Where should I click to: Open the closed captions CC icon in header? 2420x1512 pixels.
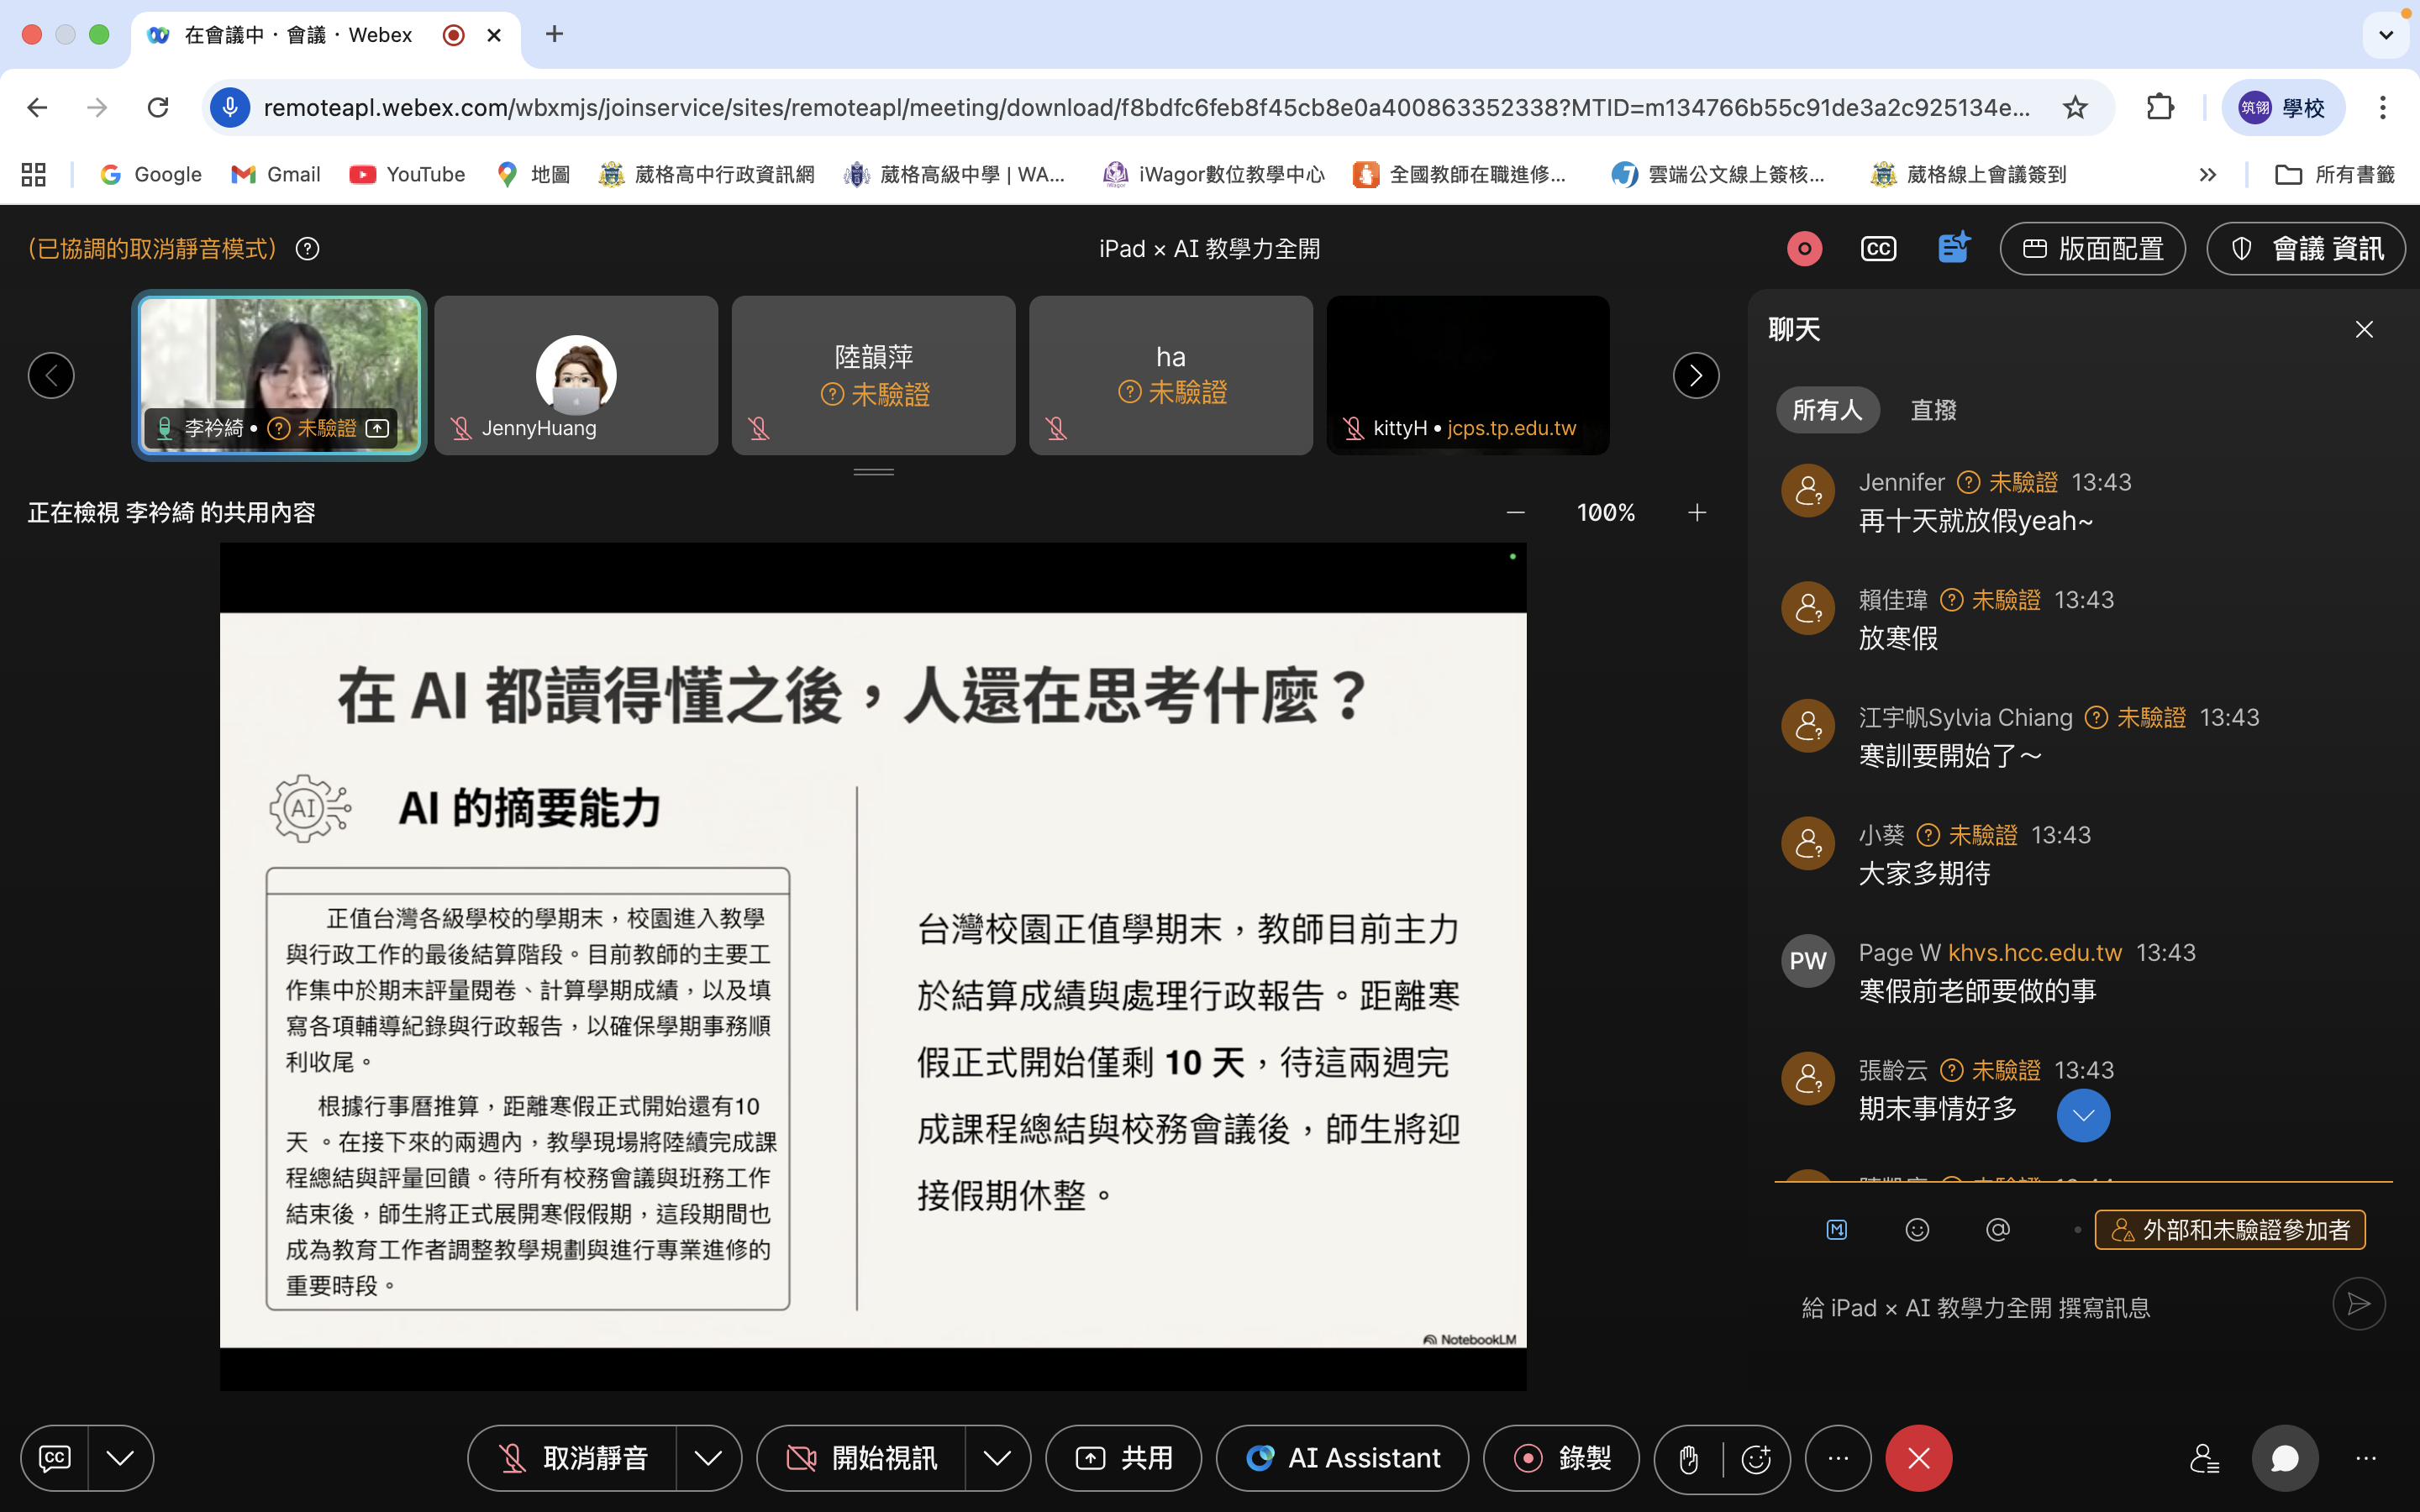[x=1877, y=249]
